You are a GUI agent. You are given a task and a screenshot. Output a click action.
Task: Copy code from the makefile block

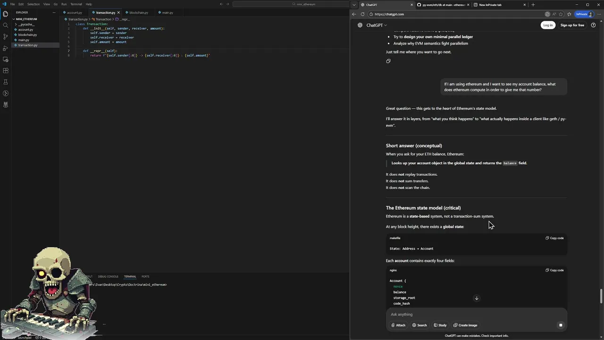coord(555,238)
